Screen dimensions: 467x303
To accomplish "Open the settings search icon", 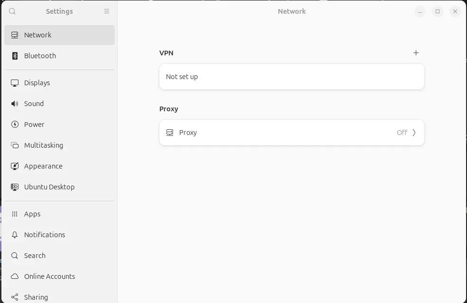I will point(12,11).
